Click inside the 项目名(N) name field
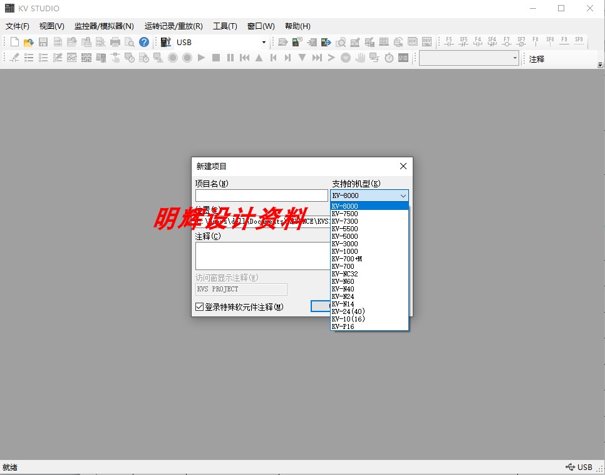Viewport: 605px width, 475px height. click(x=262, y=195)
